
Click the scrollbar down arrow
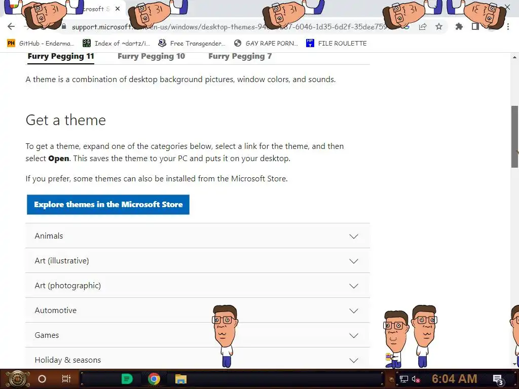pyautogui.click(x=515, y=364)
